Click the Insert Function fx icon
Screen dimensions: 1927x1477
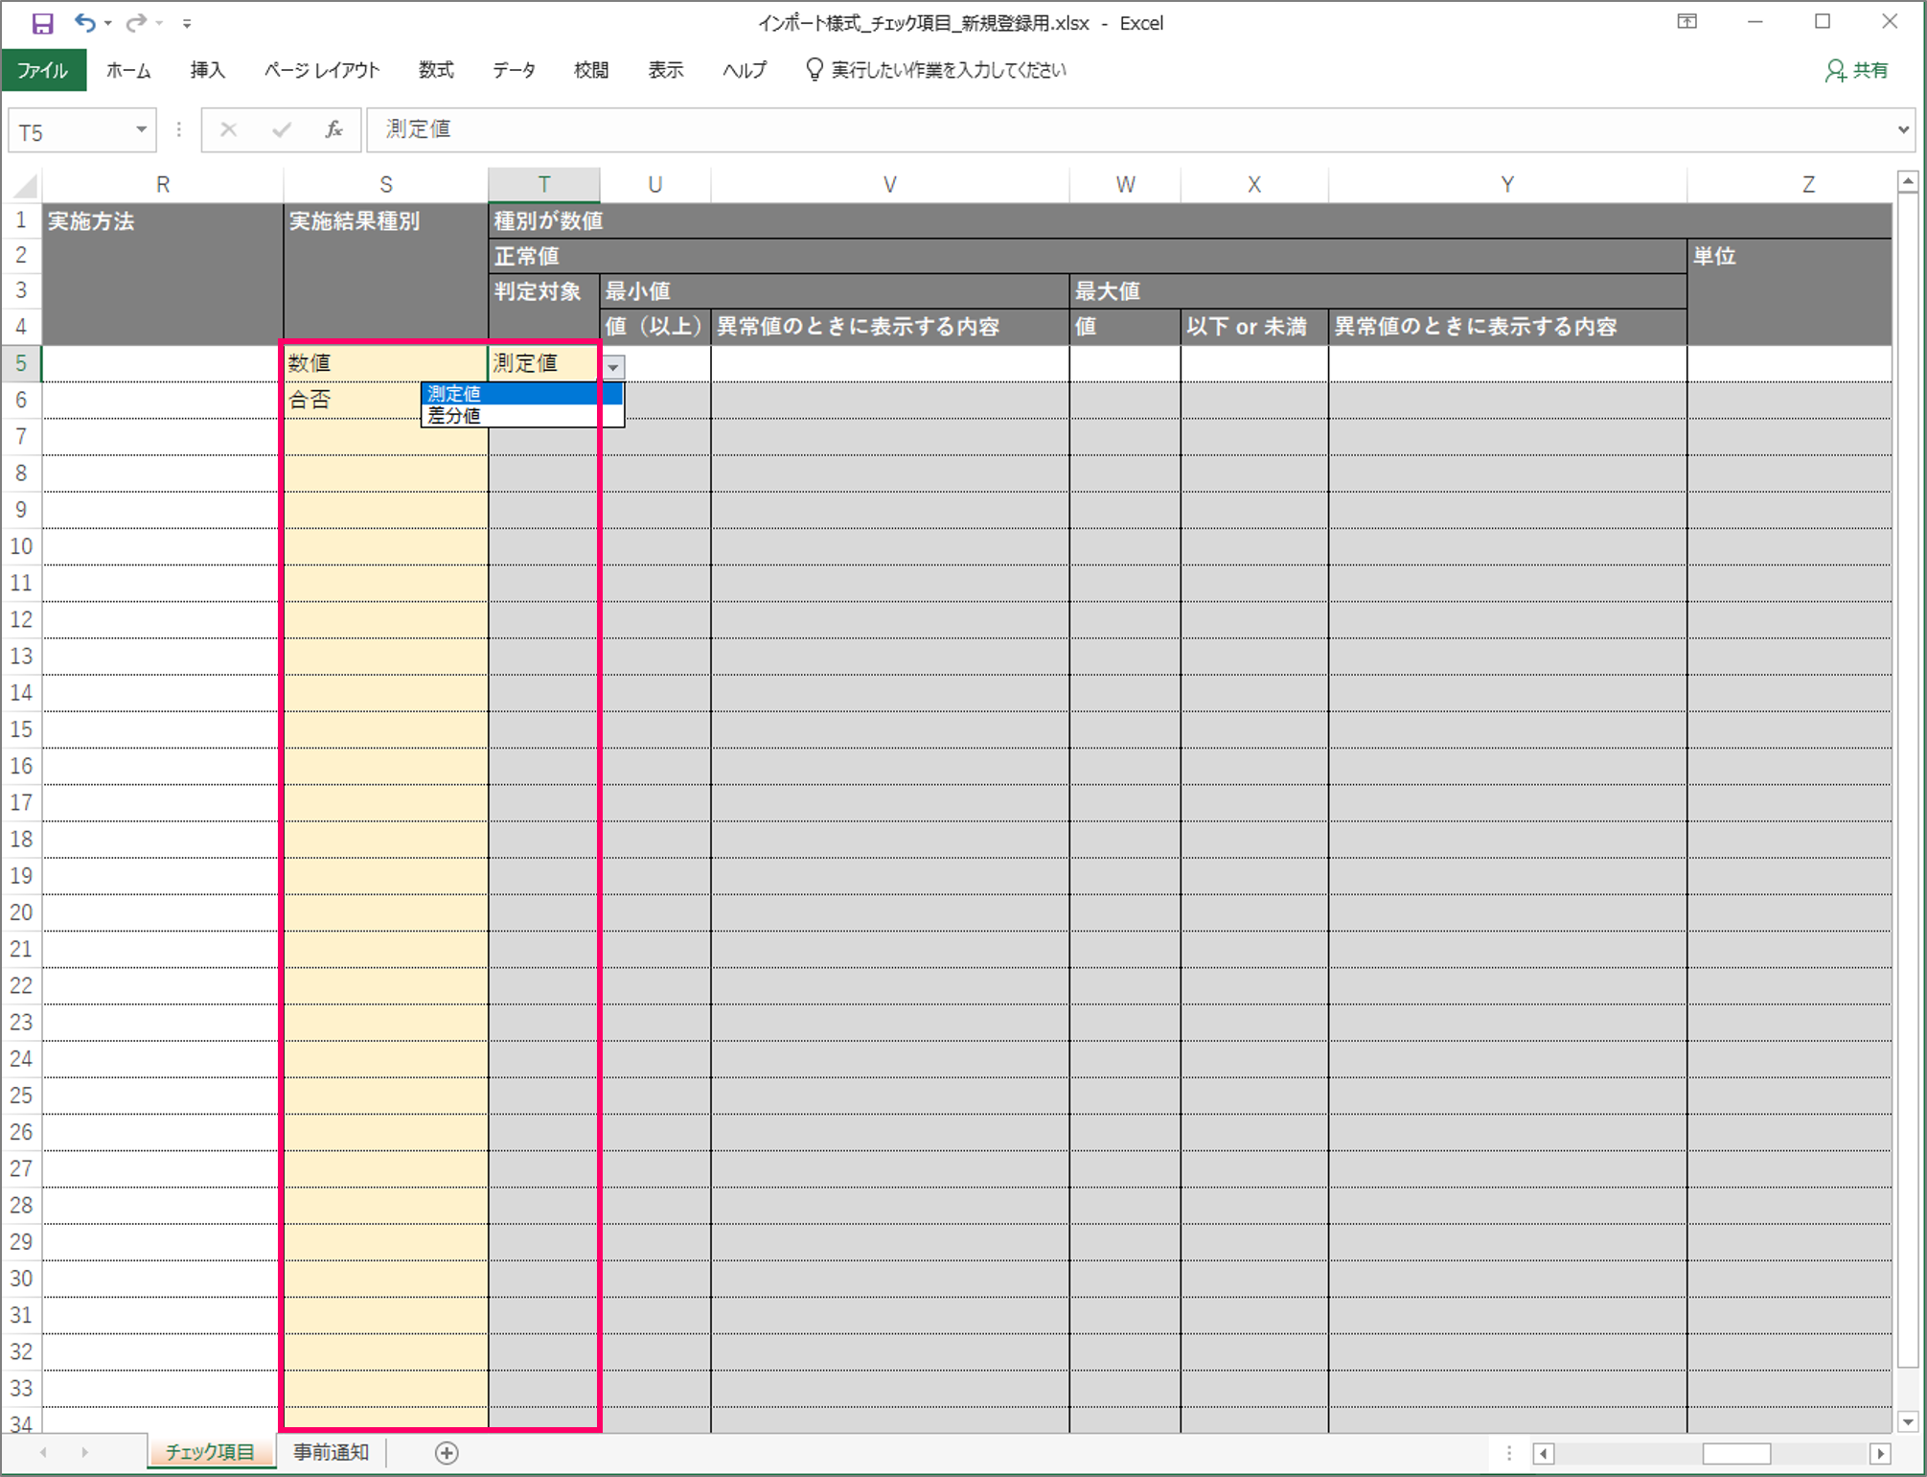point(333,129)
